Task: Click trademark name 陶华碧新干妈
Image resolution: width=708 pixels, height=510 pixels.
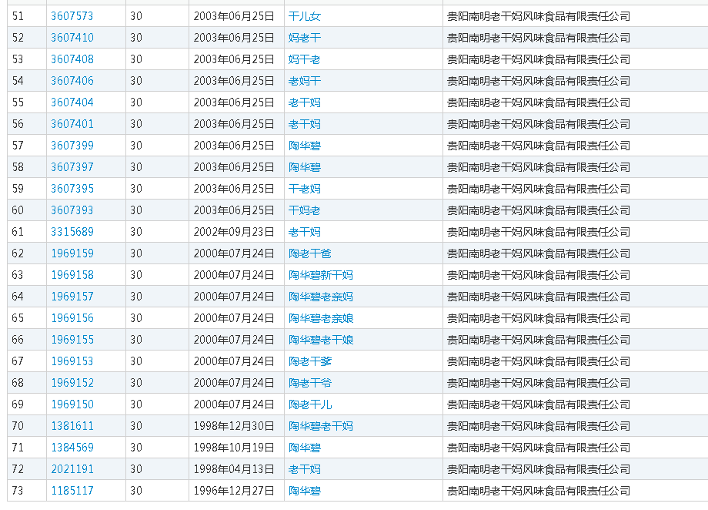Action: click(321, 275)
